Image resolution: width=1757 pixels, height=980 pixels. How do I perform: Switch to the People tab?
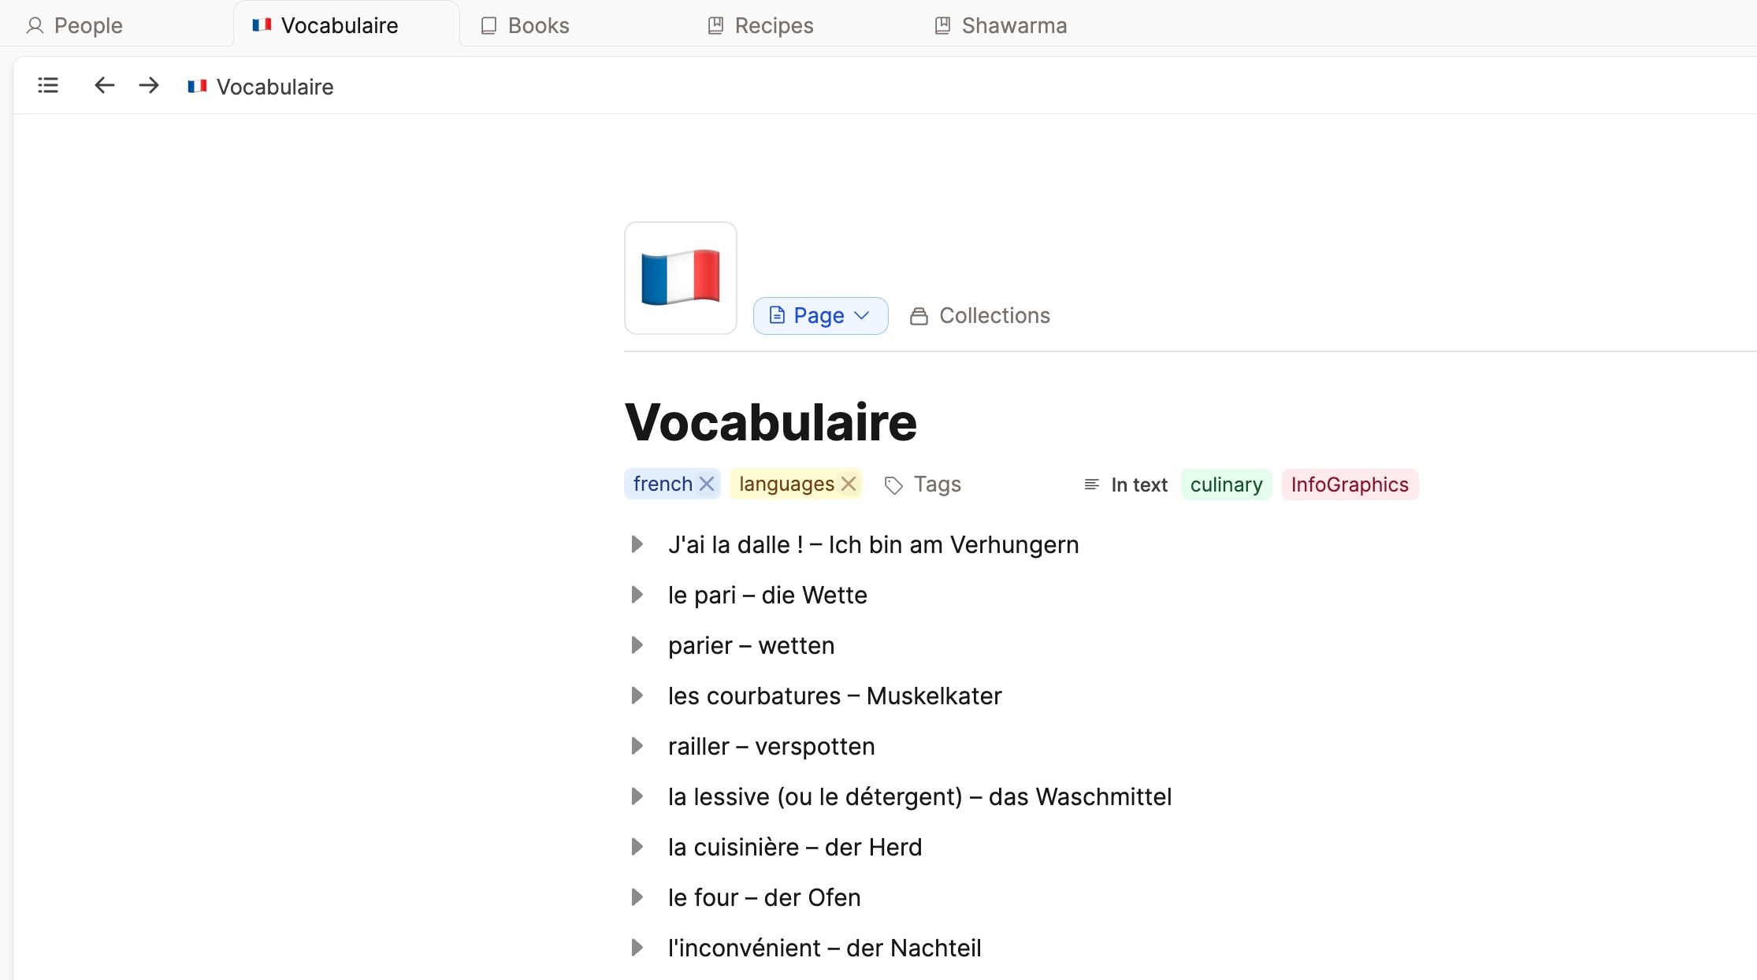click(x=75, y=25)
